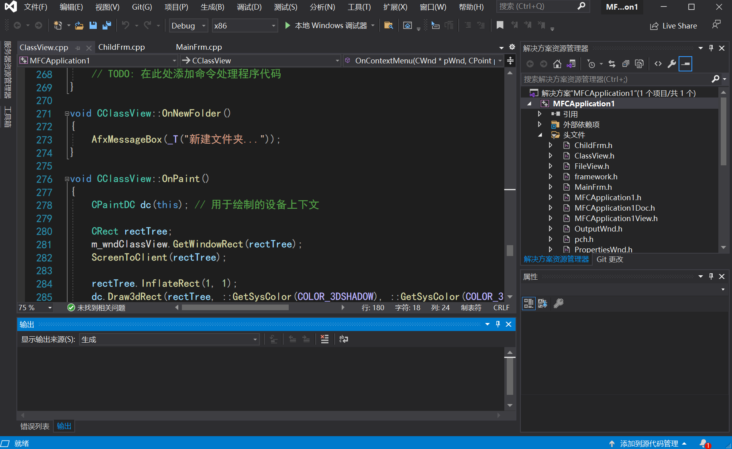Collapse all in Solution Explorer
Screen dimensions: 732x449
point(626,64)
